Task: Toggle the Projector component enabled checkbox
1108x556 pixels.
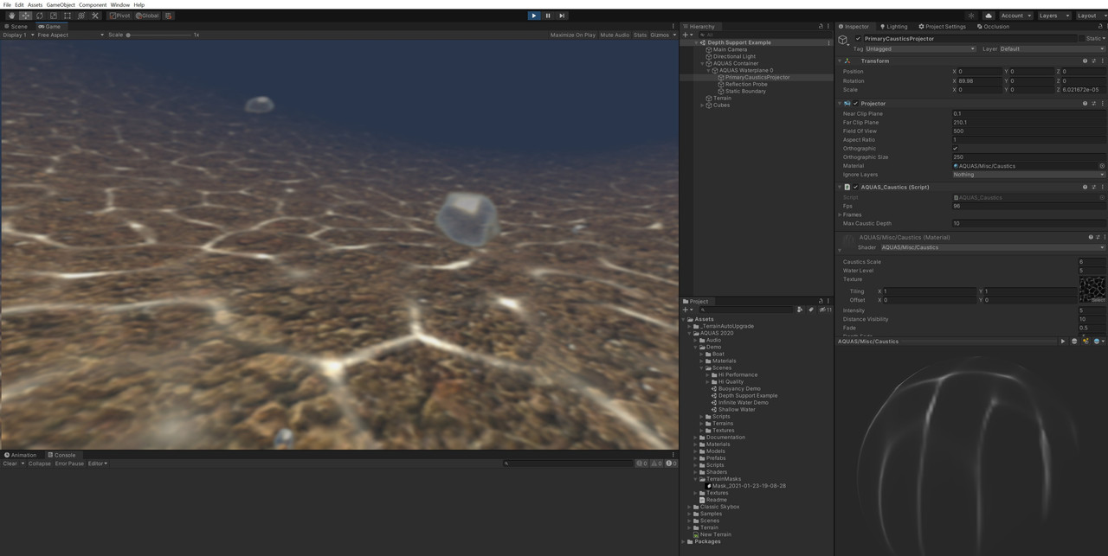Action: click(x=856, y=104)
